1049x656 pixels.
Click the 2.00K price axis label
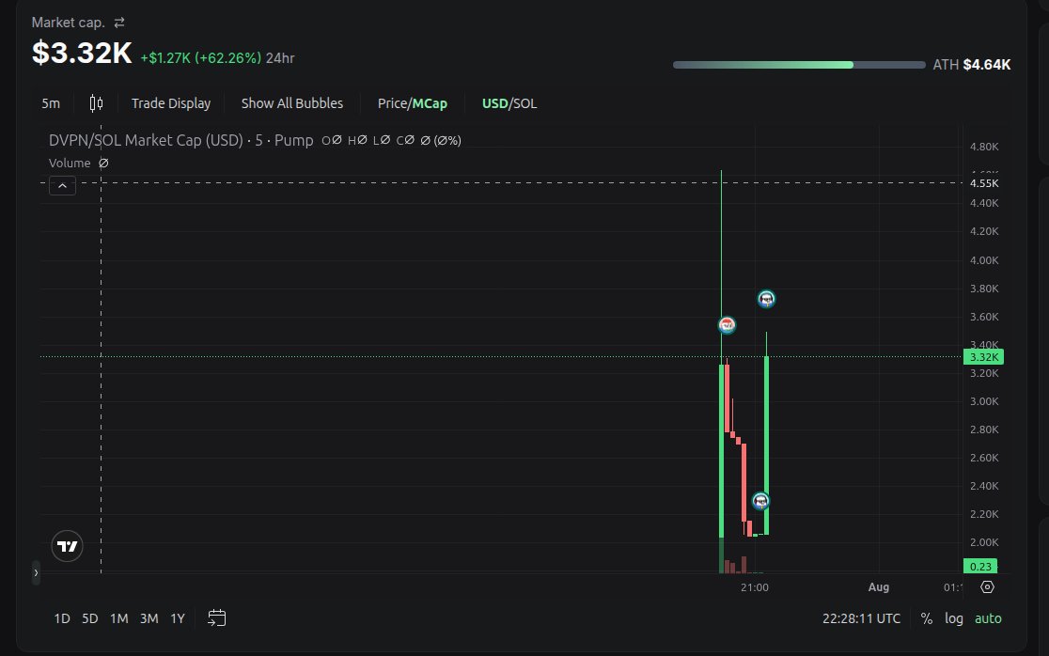click(x=984, y=542)
